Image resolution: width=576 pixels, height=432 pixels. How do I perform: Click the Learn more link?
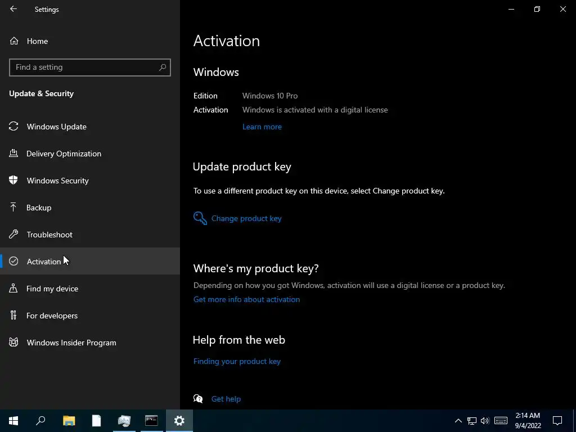click(x=262, y=127)
